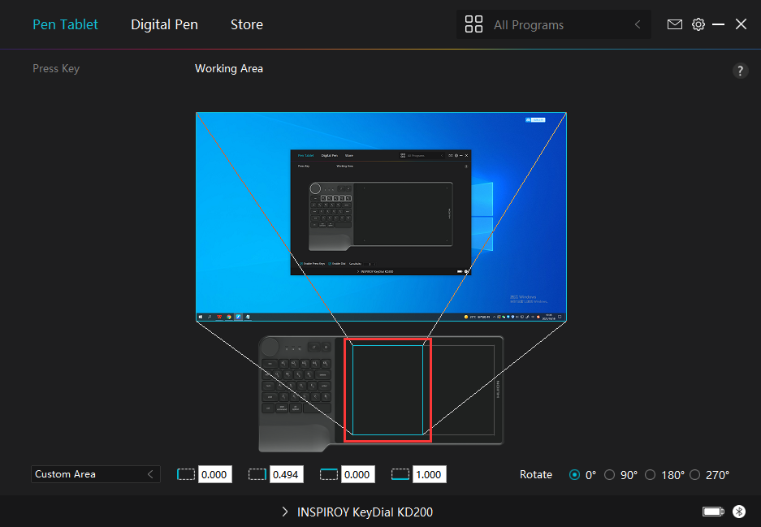Screen dimensions: 761x527
Task: Expand the INSPIROY KeyDial KD200 device arrow
Action: (x=285, y=512)
